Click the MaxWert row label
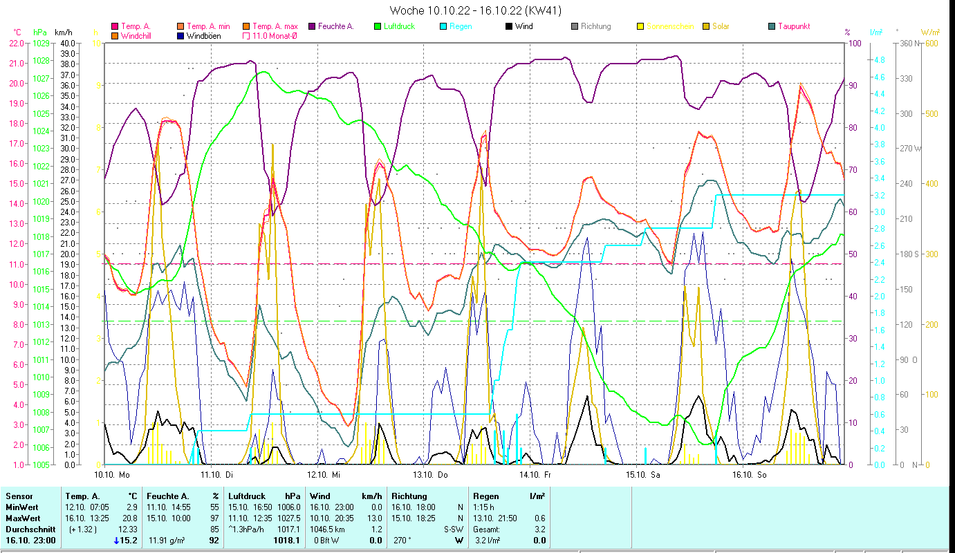The image size is (955, 553). point(22,518)
